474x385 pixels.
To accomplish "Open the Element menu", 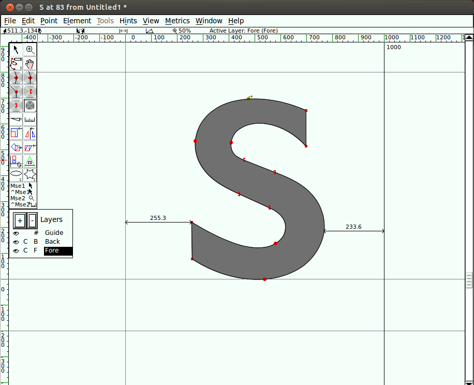I will click(x=77, y=21).
